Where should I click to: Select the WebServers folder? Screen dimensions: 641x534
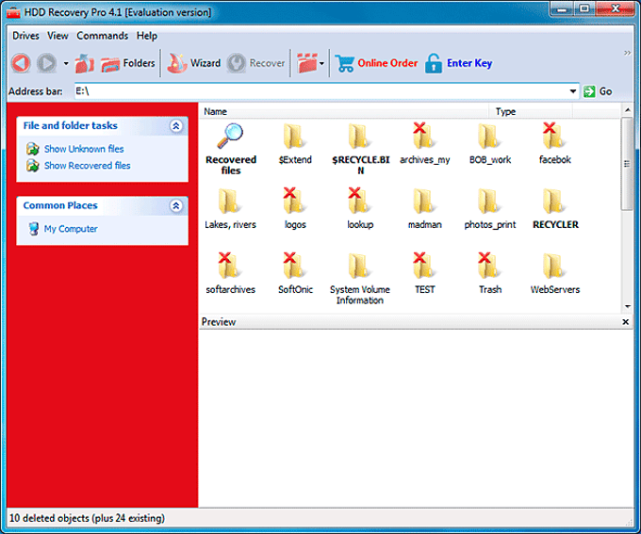point(554,274)
